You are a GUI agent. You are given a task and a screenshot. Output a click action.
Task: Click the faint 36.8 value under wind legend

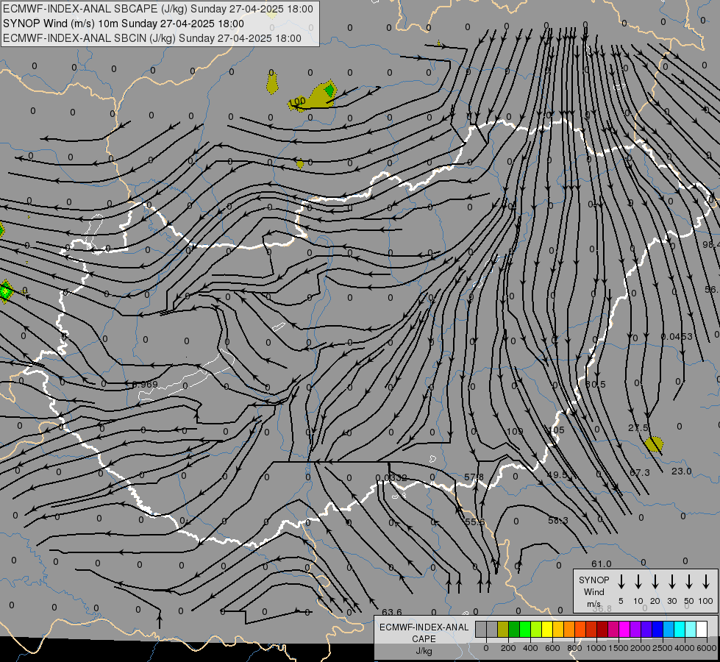pyautogui.click(x=602, y=608)
